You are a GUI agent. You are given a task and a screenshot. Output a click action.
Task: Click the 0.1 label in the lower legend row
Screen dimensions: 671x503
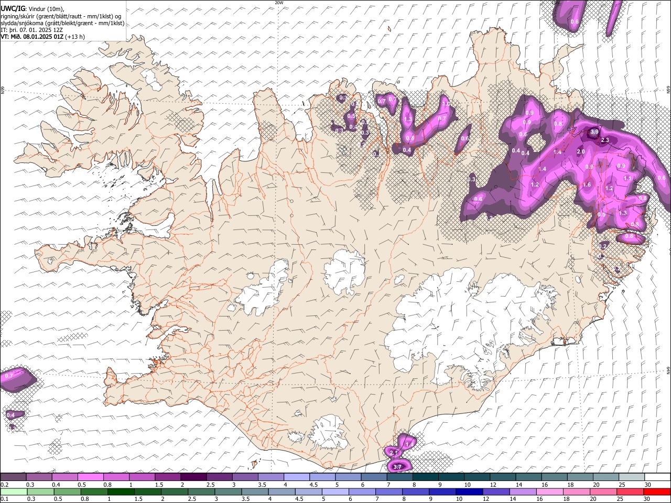[x=4, y=499]
